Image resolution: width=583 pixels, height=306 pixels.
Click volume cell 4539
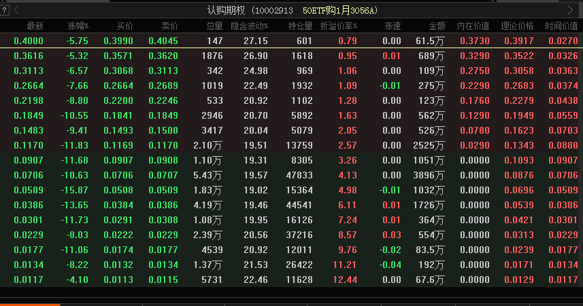212,250
